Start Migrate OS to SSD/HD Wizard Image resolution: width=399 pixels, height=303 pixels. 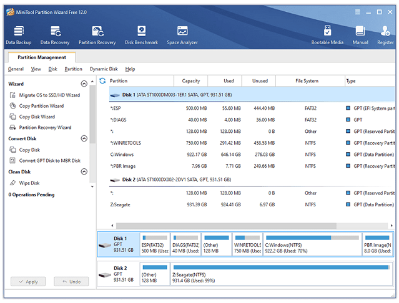click(45, 95)
